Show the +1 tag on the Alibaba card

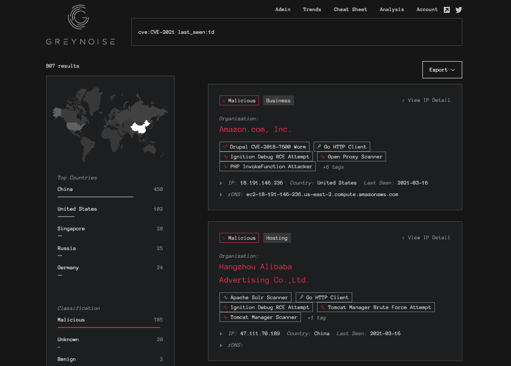click(x=316, y=318)
